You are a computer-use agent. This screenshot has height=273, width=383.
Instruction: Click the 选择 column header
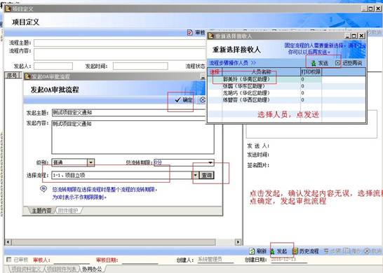(215, 72)
